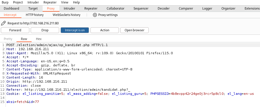Open the Proxy settings gear icon
Viewport: 260px width, 107px height.
[x=95, y=15]
